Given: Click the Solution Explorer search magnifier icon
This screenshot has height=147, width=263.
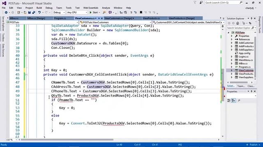Looking at the screenshot, I should click(253, 28).
